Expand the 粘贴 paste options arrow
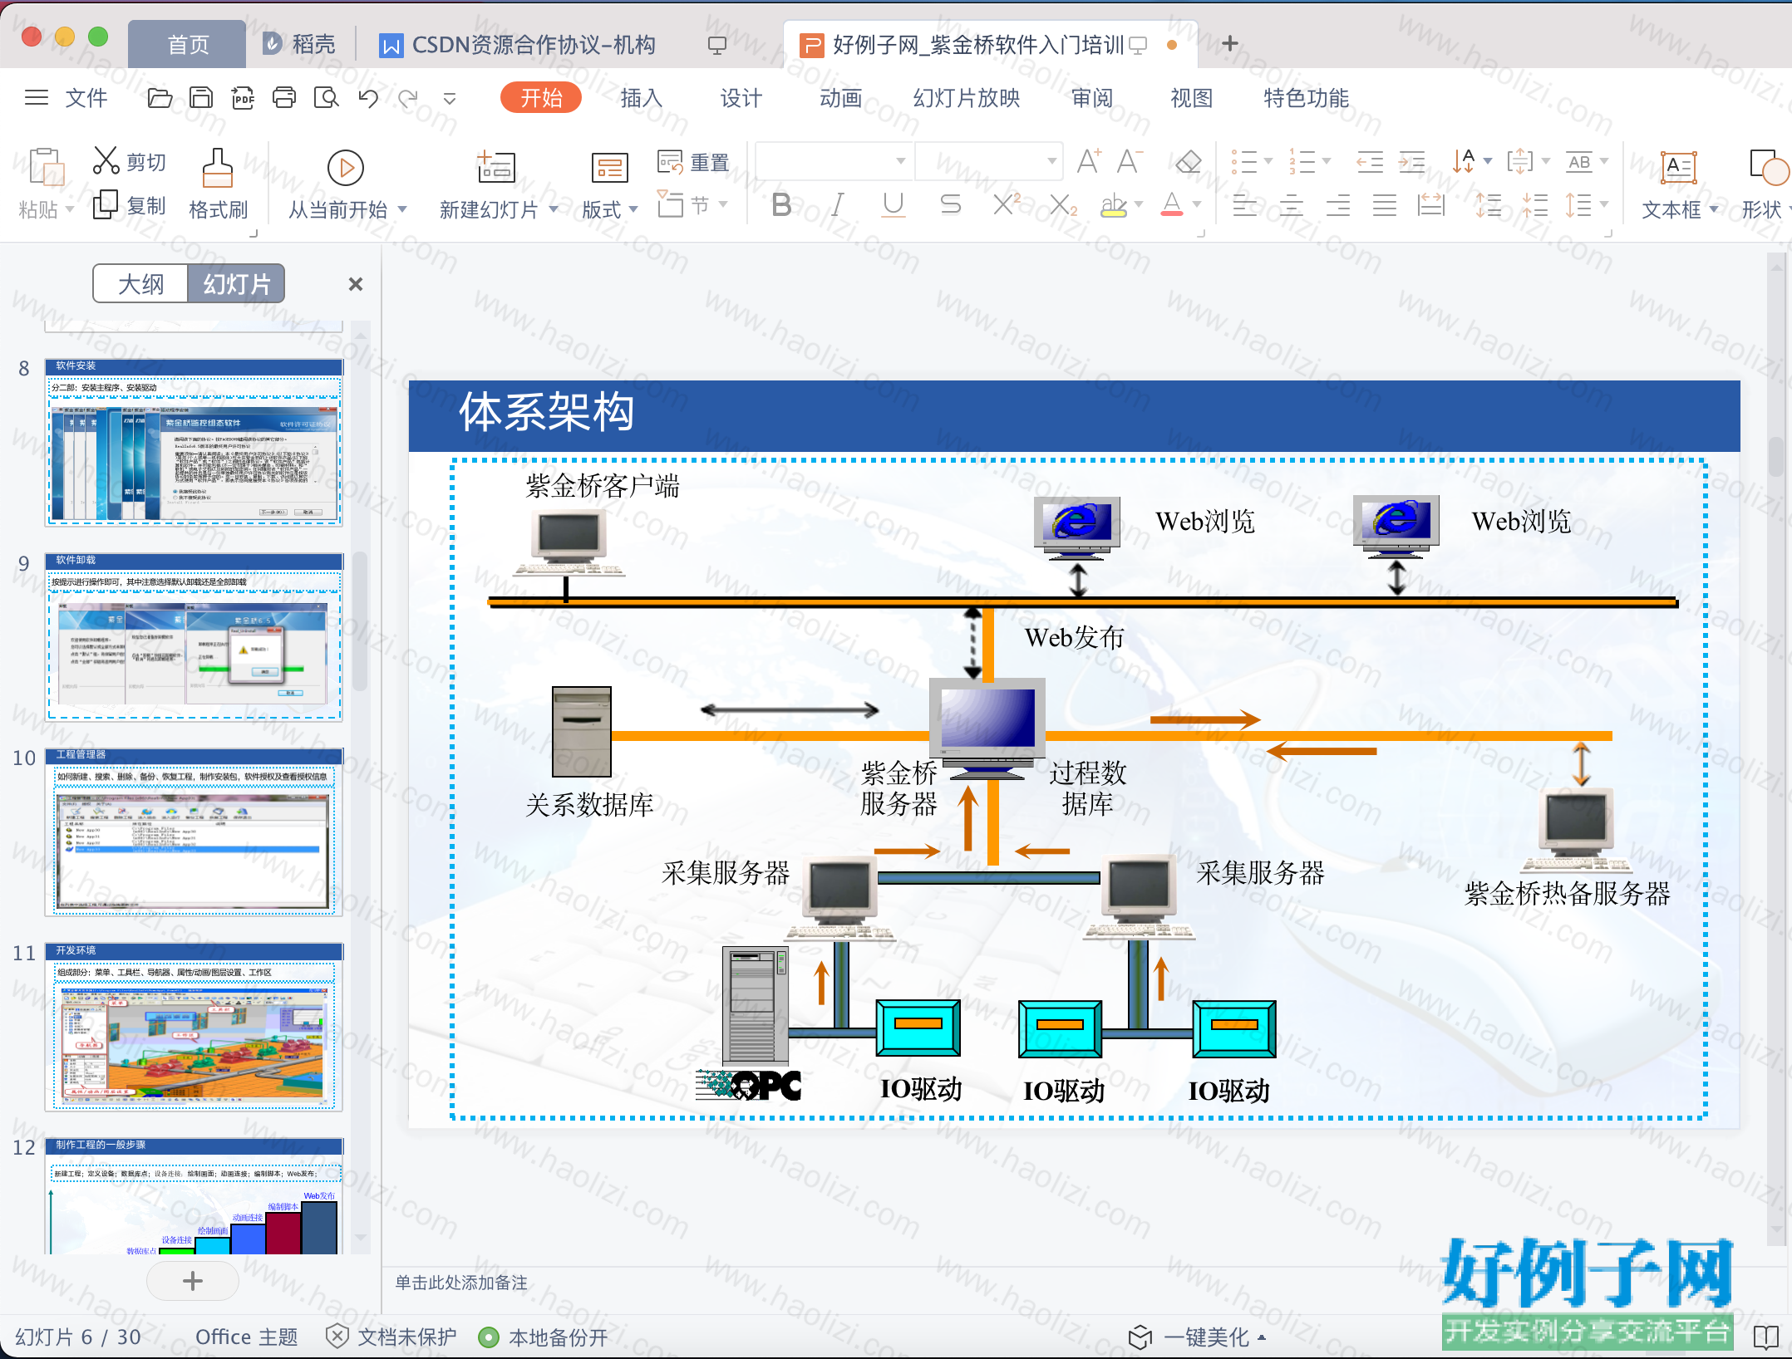This screenshot has height=1359, width=1792. [70, 209]
